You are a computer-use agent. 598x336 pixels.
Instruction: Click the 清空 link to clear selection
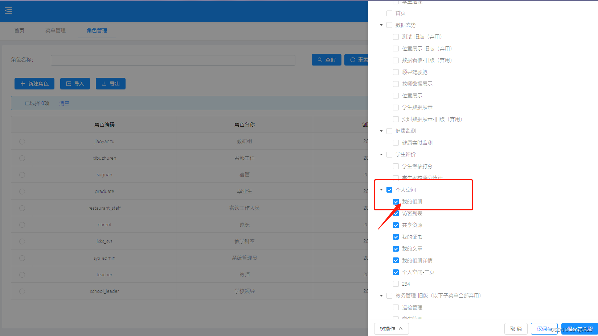click(64, 103)
